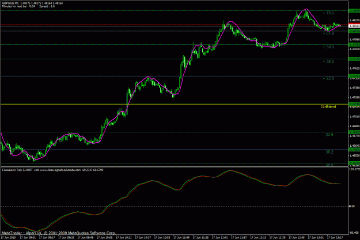Screen dimensions: 360x240
Task: Click the white current price tag 1.48164
Action: (354, 26)
